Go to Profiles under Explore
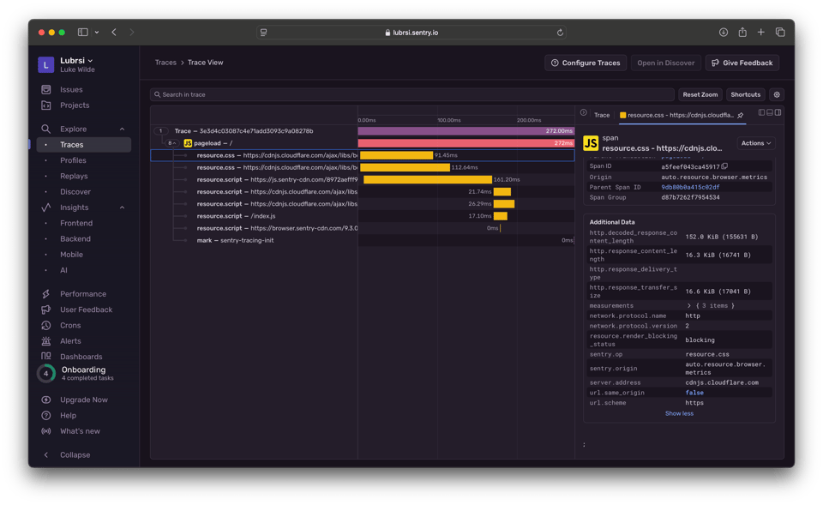823x505 pixels. tap(73, 160)
